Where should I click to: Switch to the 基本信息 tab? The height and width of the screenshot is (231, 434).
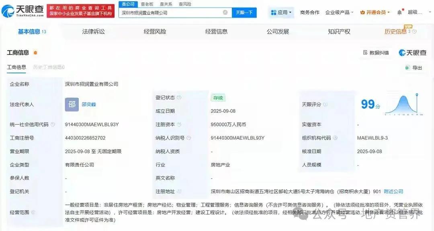(32, 32)
